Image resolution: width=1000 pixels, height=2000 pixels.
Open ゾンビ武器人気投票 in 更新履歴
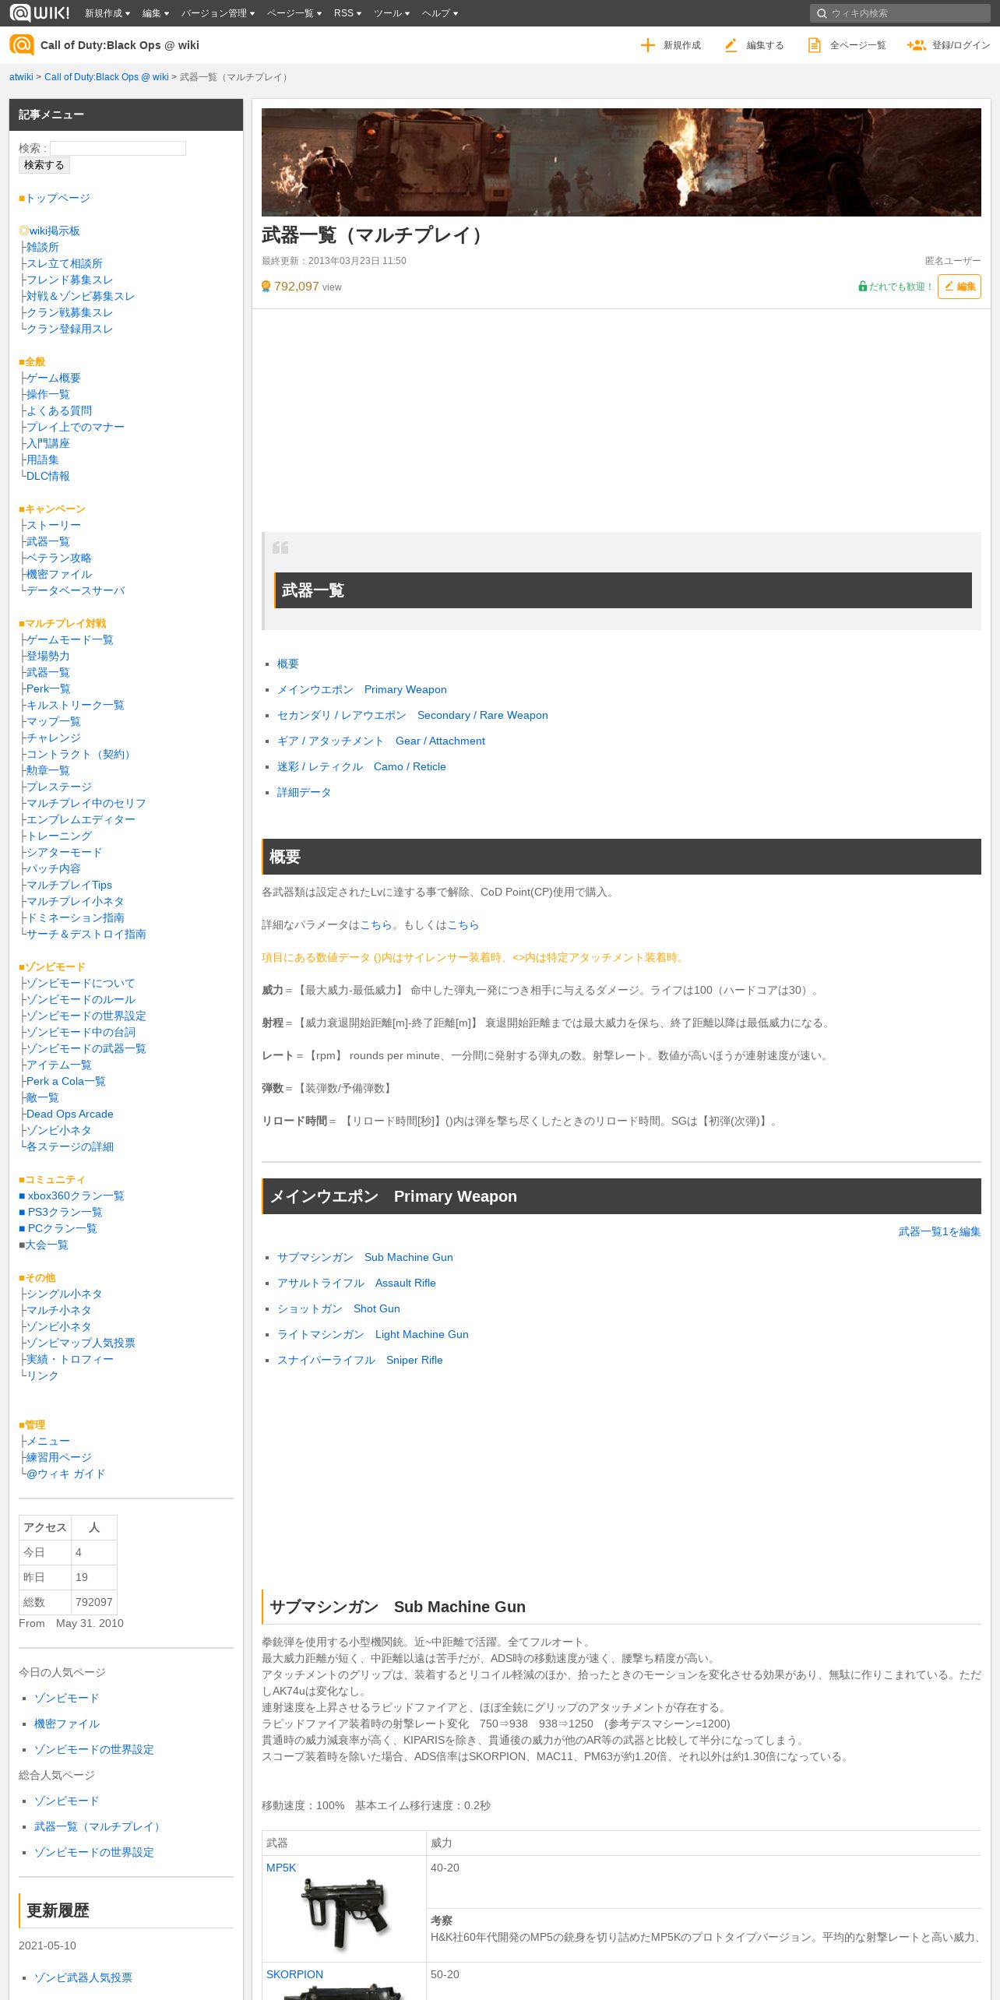tap(83, 1977)
